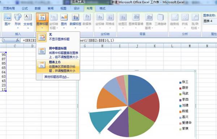Click the 绘图区 (Plot Area) icon
This screenshot has height=139, width=217.
123,21
